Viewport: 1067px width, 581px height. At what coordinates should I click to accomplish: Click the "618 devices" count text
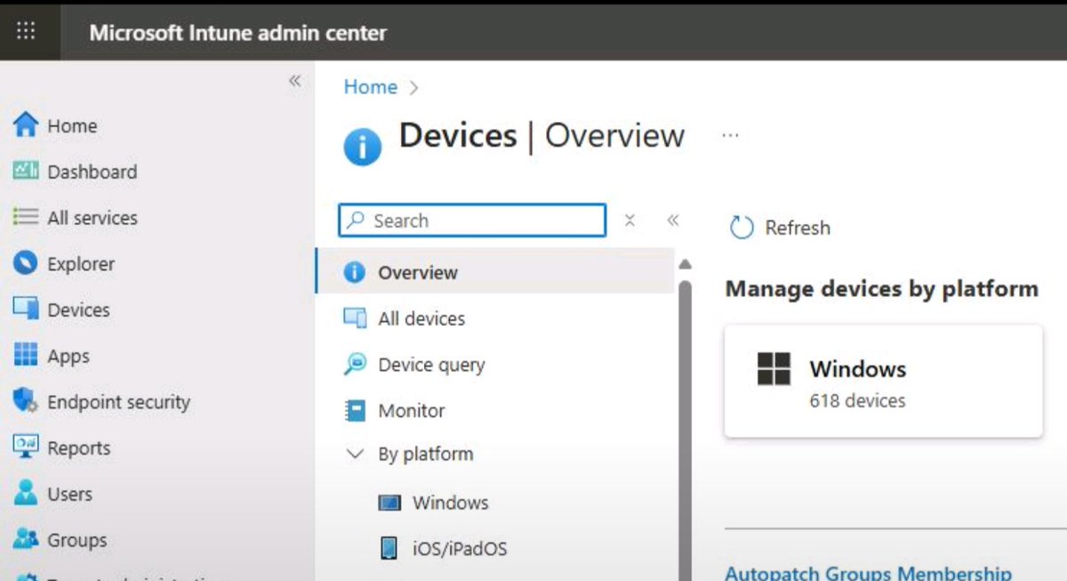click(857, 400)
